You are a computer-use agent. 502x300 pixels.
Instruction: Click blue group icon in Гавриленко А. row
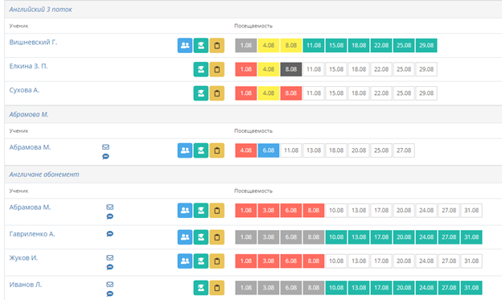click(185, 237)
